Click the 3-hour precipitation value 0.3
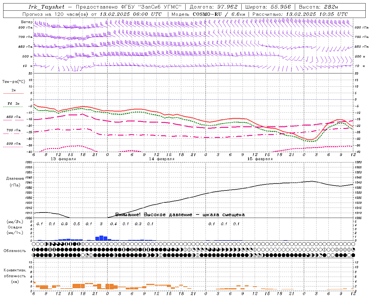 (x=138, y=224)
